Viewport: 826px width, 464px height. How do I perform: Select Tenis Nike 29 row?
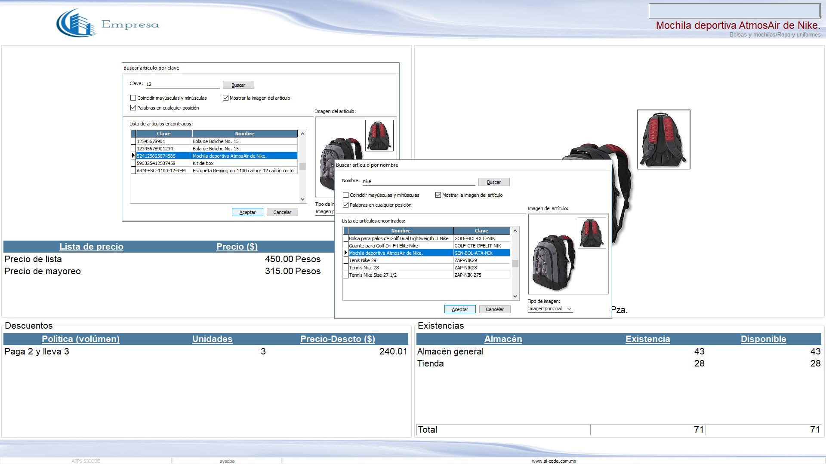pos(400,260)
